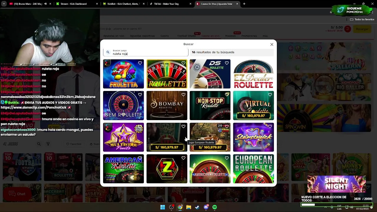377x212 pixels.
Task: Select the Favoritos filter chip
Action: click(74, 144)
